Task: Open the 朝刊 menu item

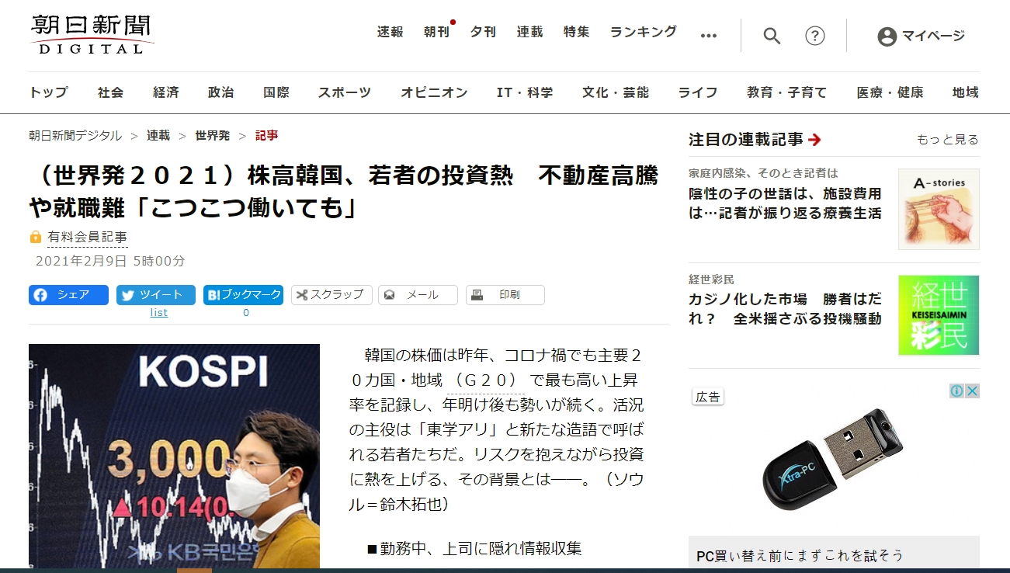Action: (436, 32)
